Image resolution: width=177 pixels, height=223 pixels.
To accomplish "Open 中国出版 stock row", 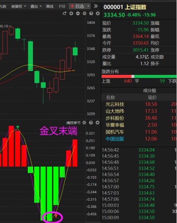I will coord(115,139).
